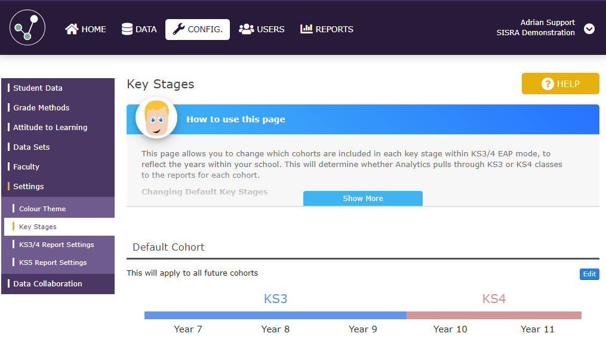This screenshot has height=358, width=606.
Task: Select the bar chart icon next to REPORTS
Action: [306, 29]
